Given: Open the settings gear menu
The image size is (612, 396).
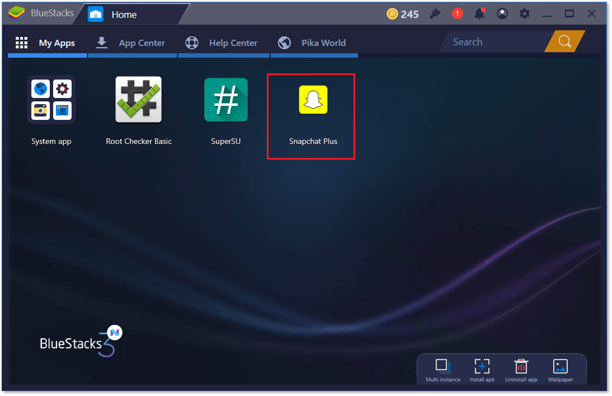Looking at the screenshot, I should [x=524, y=14].
